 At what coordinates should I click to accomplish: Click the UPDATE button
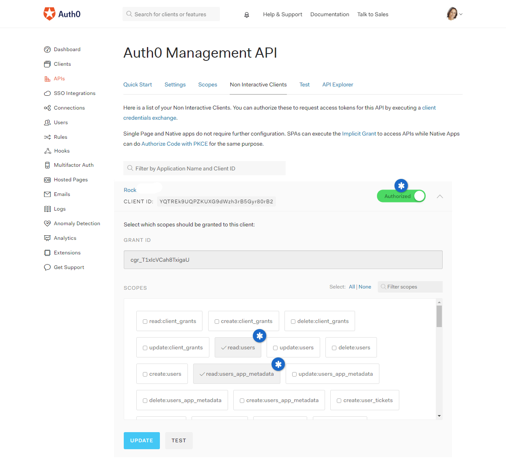(x=142, y=441)
